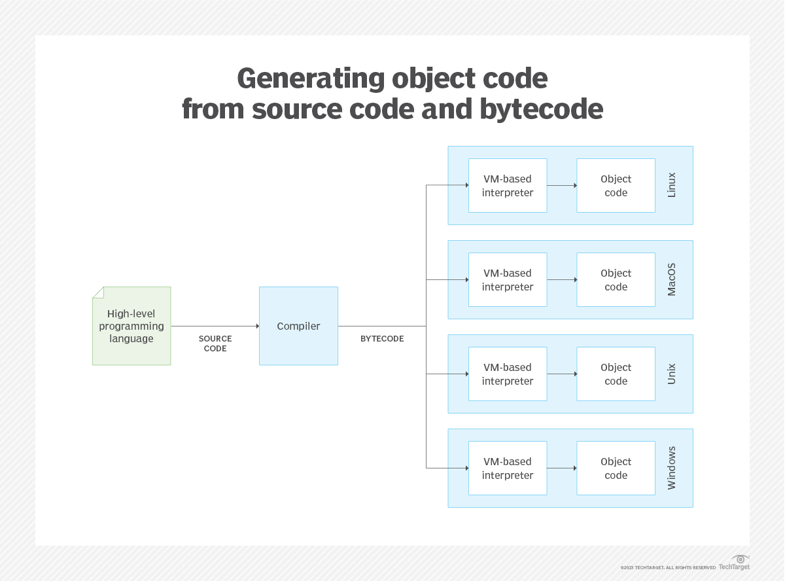
Task: Click the TechTarget copyright notice text
Action: [668, 567]
